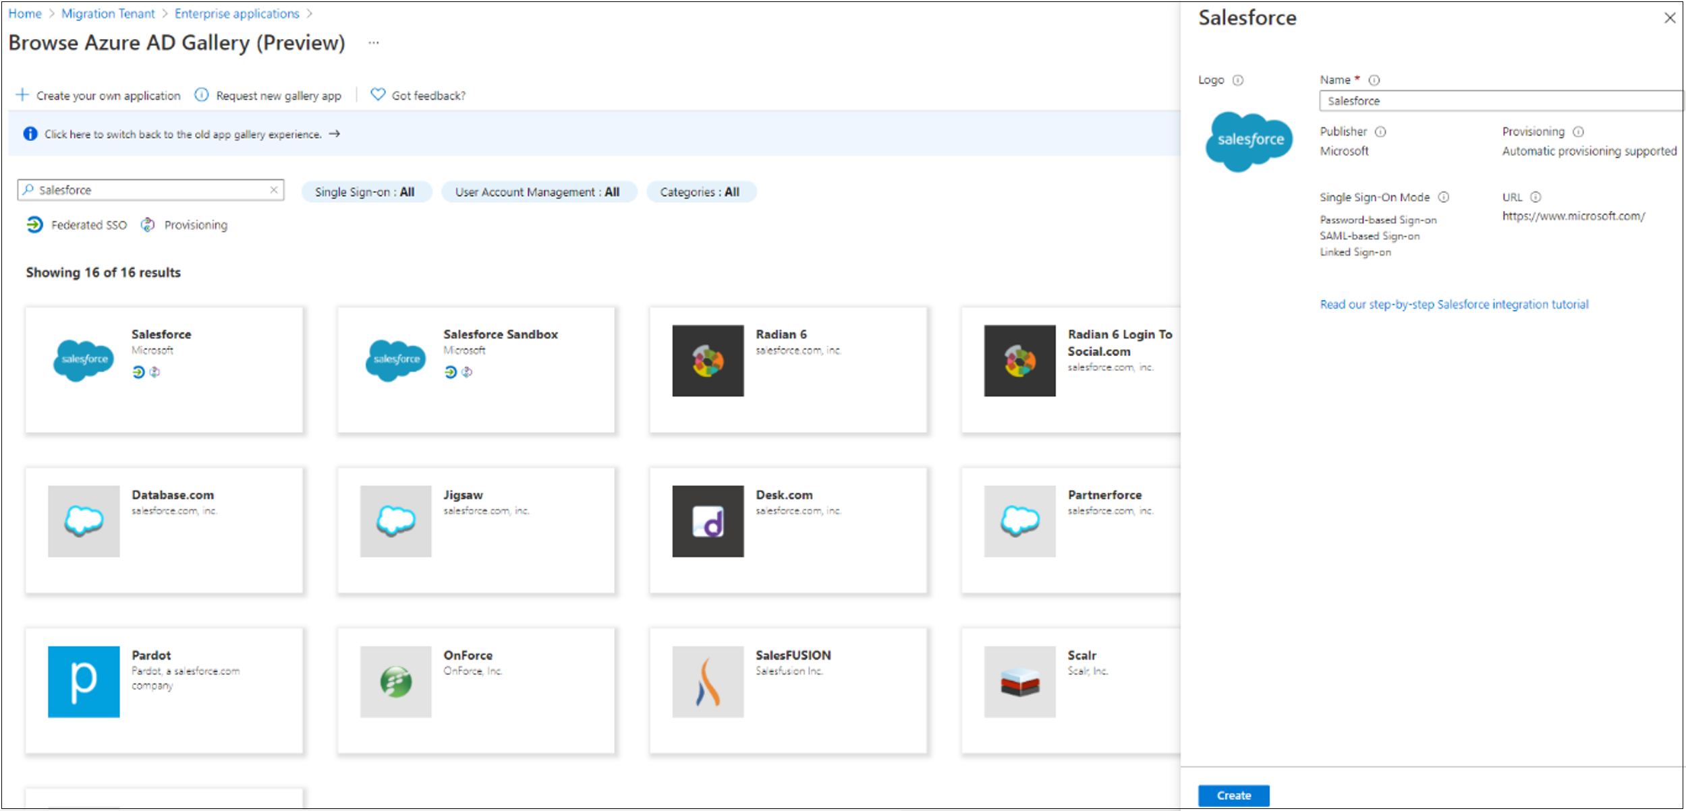
Task: Click the Jigsaw cloud logo
Action: point(395,521)
